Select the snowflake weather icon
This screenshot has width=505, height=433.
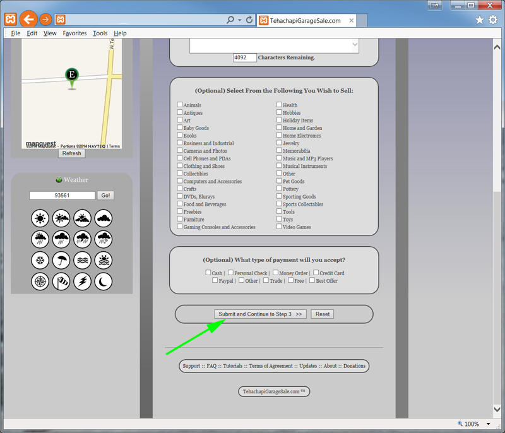pos(40,260)
